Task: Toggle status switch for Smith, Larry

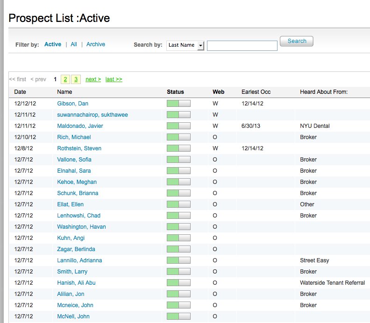Action: point(178,271)
